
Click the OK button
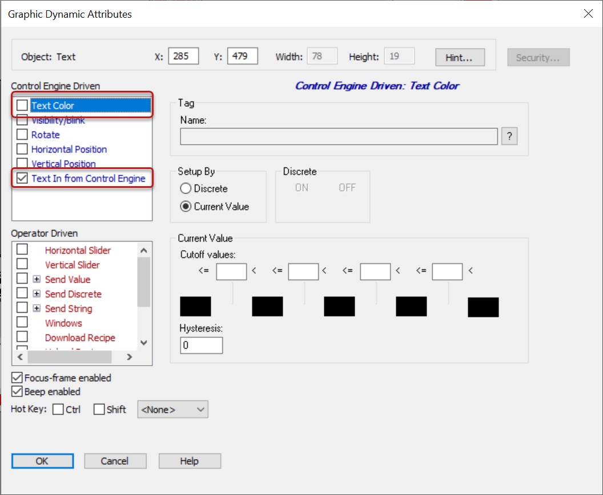[42, 461]
